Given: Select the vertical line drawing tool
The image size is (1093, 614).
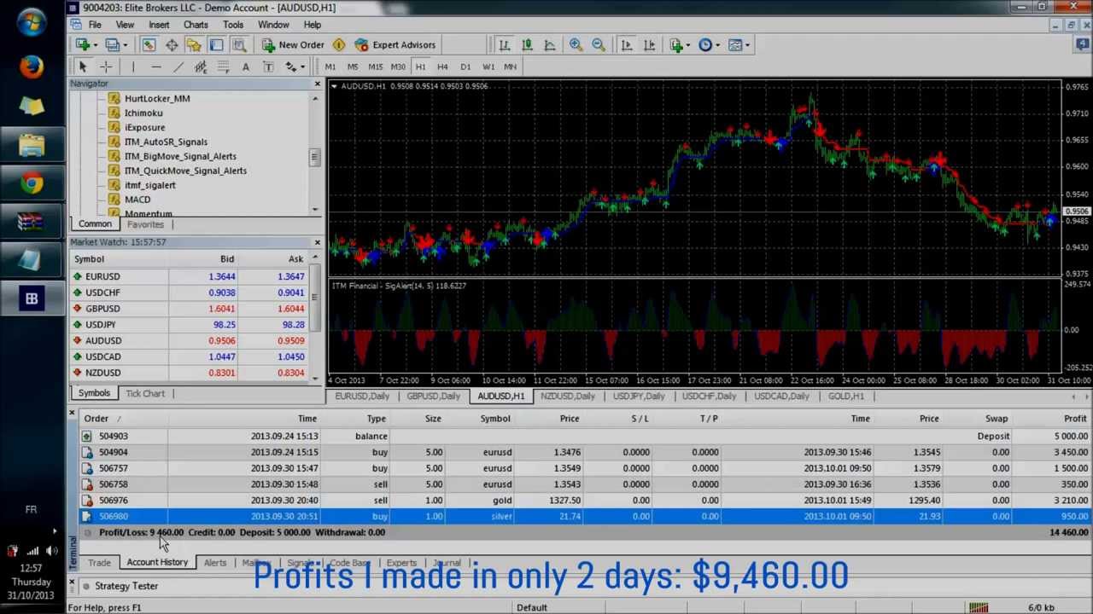Looking at the screenshot, I should click(133, 67).
